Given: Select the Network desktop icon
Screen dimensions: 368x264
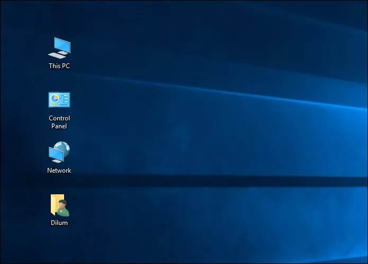Looking at the screenshot, I should click(x=59, y=152).
